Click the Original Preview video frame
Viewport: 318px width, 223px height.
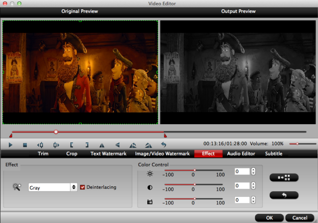tap(80, 72)
